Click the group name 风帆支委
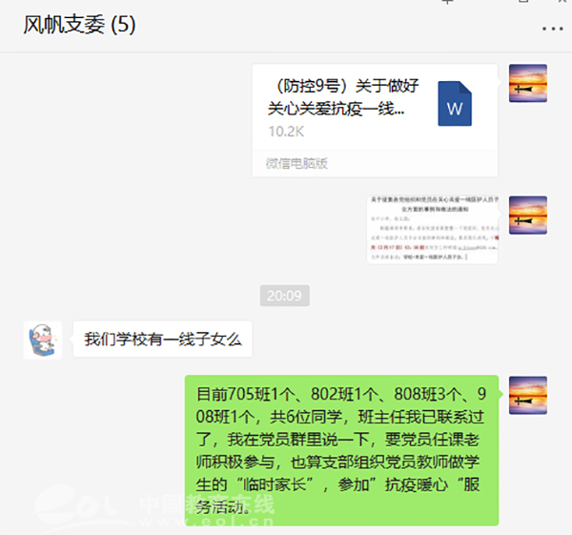Screen dimensions: 572x535 64,25
